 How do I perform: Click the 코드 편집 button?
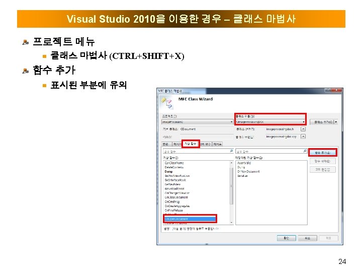point(323,170)
